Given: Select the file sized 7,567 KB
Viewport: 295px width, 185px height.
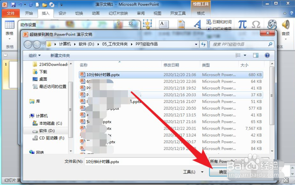Looking at the screenshot, I should pyautogui.click(x=171, y=129).
